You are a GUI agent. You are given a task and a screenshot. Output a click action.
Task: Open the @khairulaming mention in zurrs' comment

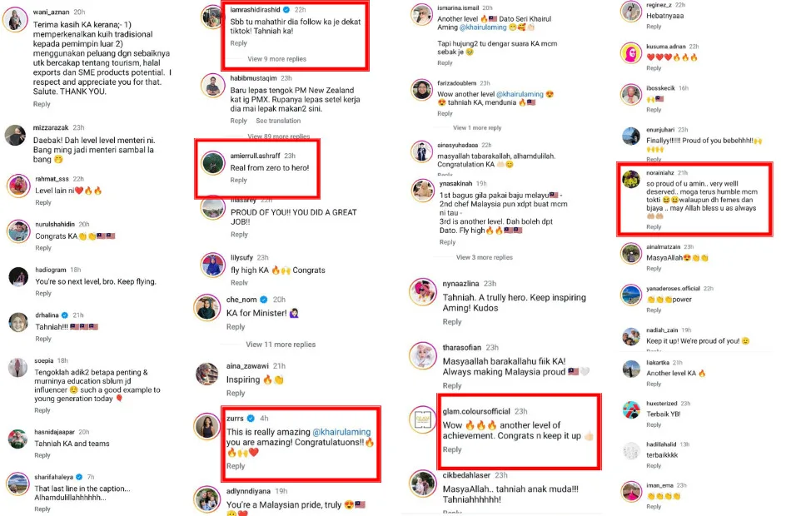341,432
